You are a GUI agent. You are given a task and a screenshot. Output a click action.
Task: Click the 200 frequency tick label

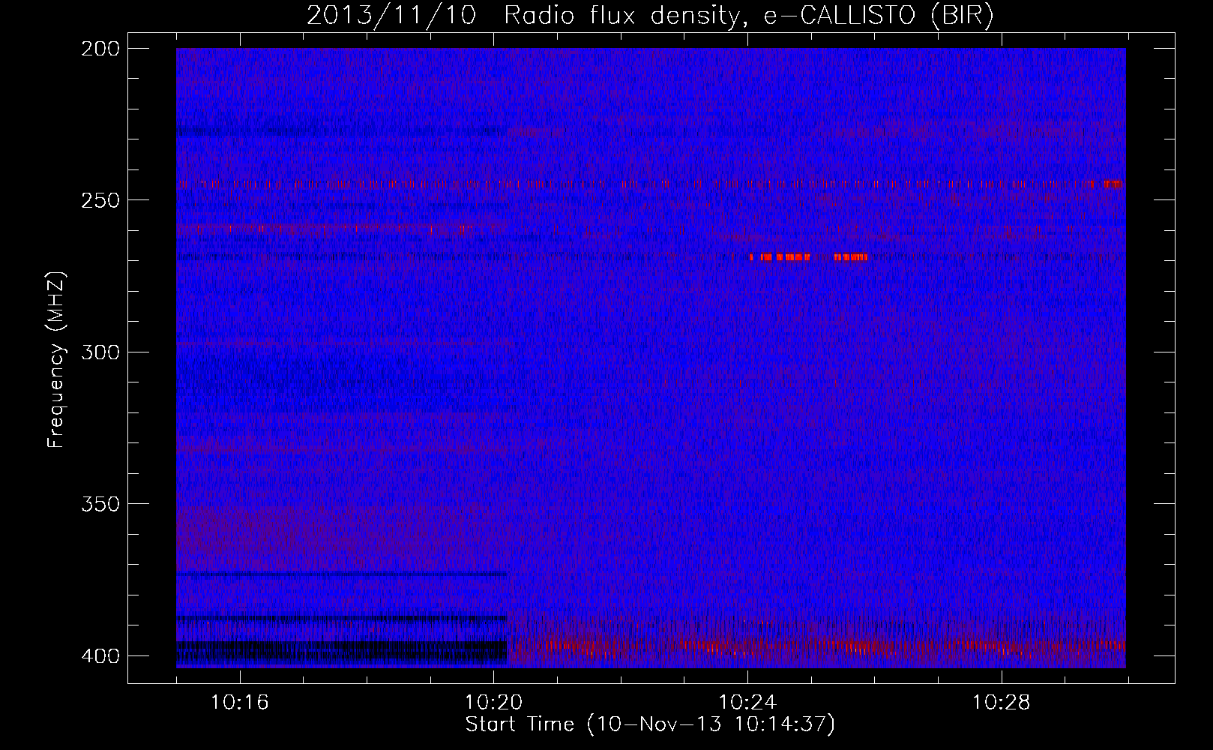(x=100, y=49)
